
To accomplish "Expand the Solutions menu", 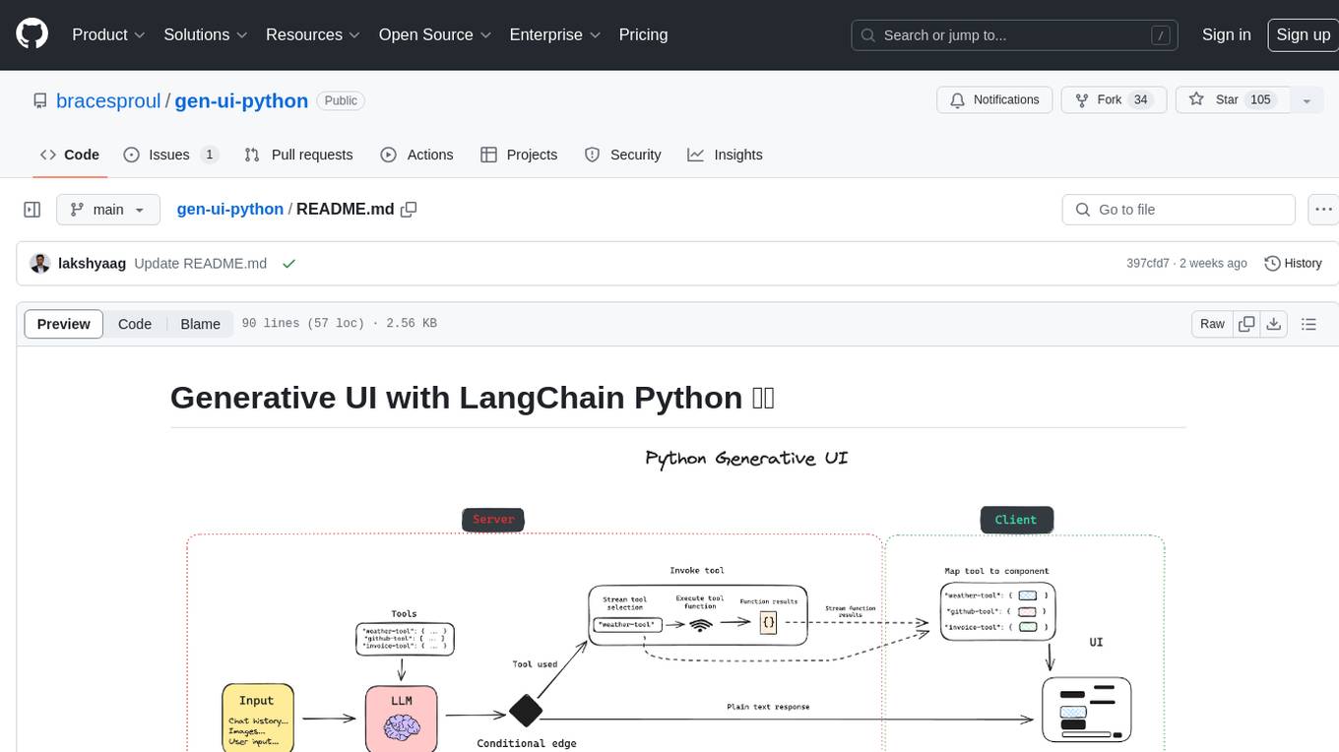I will [205, 34].
